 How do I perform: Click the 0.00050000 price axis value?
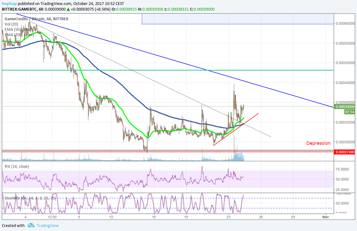[345, 63]
